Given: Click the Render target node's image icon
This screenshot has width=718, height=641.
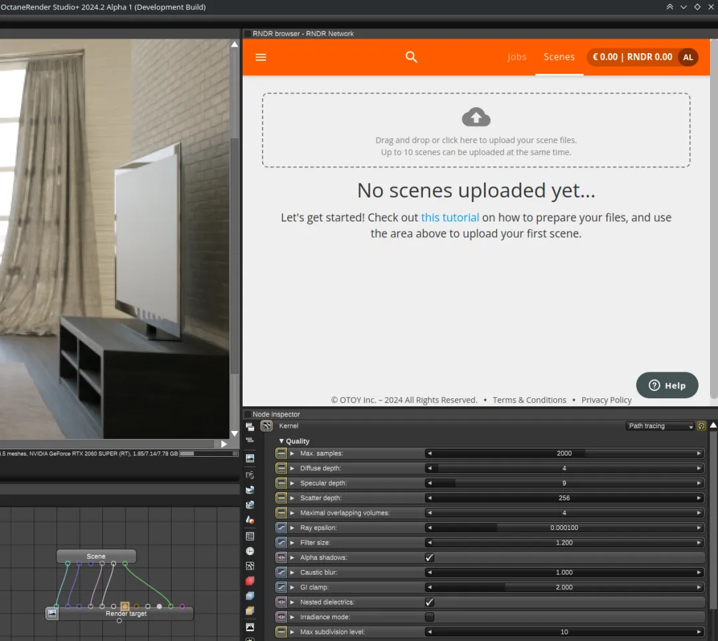Looking at the screenshot, I should [53, 614].
